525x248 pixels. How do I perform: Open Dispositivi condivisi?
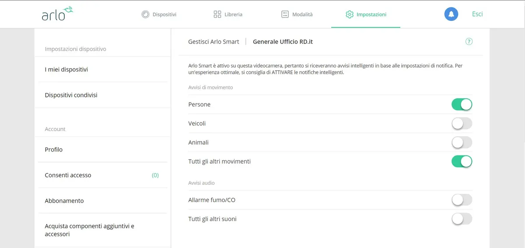pyautogui.click(x=103, y=95)
